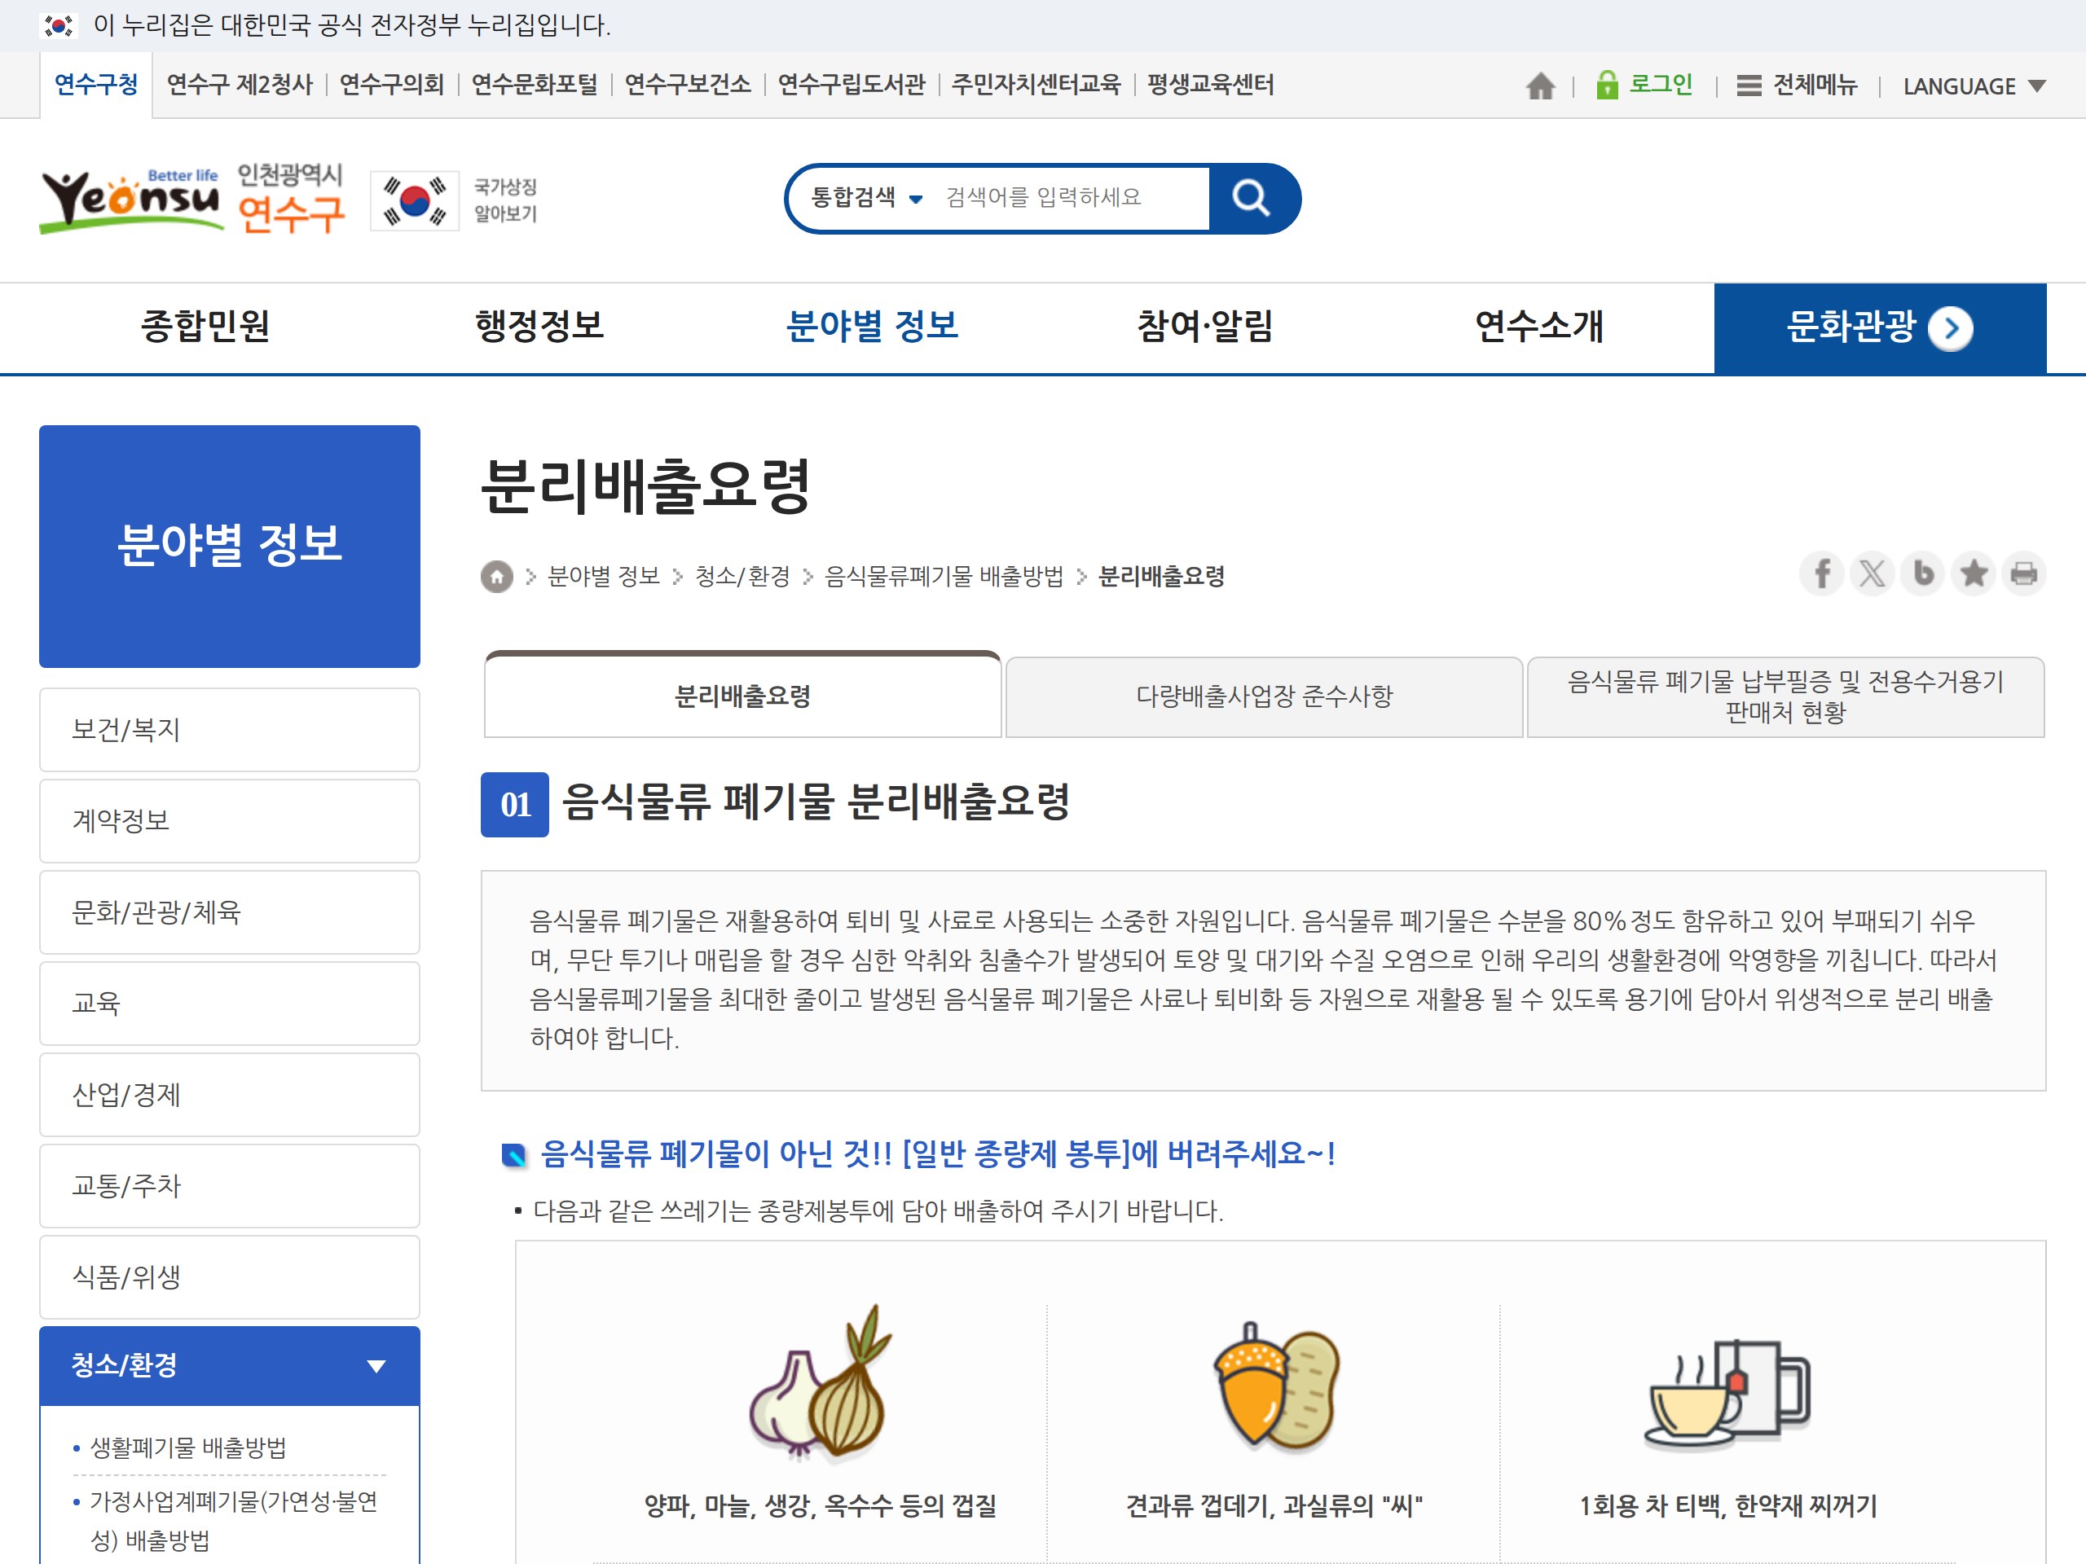Go to 연수구 제2청사 site link
2086x1564 pixels.
click(x=240, y=85)
